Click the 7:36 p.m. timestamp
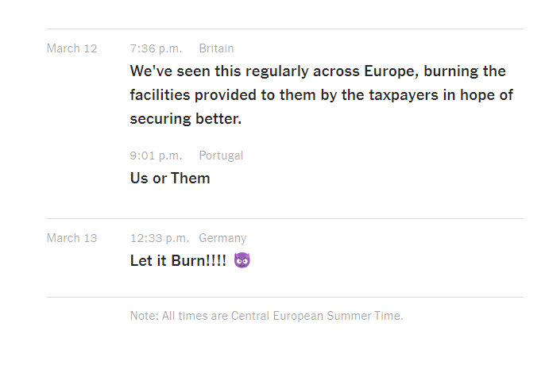 157,48
